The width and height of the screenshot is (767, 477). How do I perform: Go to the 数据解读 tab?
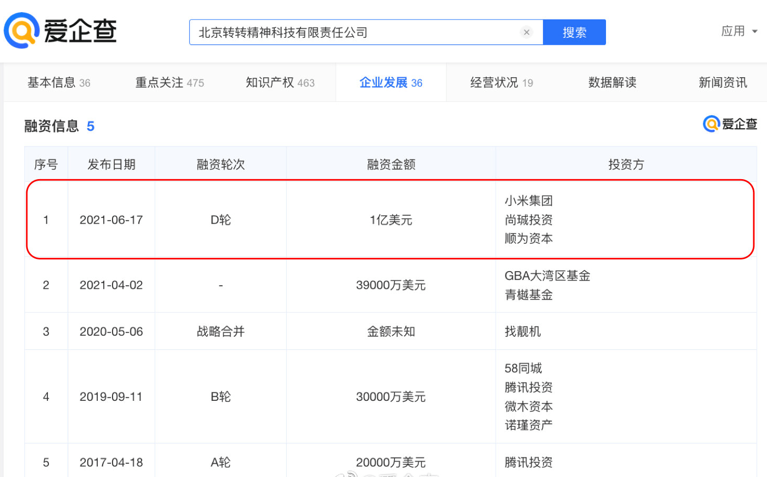[612, 82]
